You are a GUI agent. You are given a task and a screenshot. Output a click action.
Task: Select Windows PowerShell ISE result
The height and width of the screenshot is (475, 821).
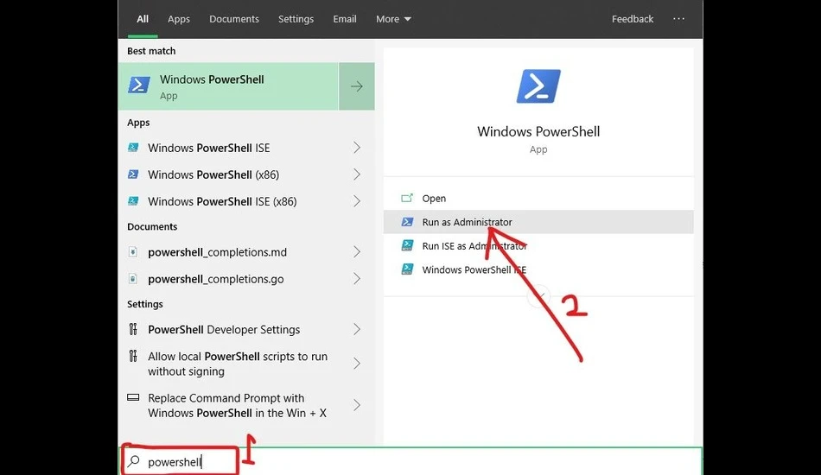[x=246, y=148]
